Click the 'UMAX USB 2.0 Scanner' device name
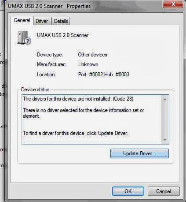Image resolution: width=186 pixels, height=202 pixels. (x=62, y=35)
